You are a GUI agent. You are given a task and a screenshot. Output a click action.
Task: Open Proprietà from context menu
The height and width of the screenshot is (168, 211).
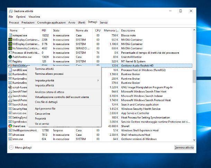(x=40, y=119)
